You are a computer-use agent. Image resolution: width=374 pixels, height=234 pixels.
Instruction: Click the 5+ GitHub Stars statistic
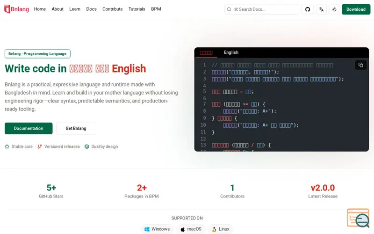[51, 191]
